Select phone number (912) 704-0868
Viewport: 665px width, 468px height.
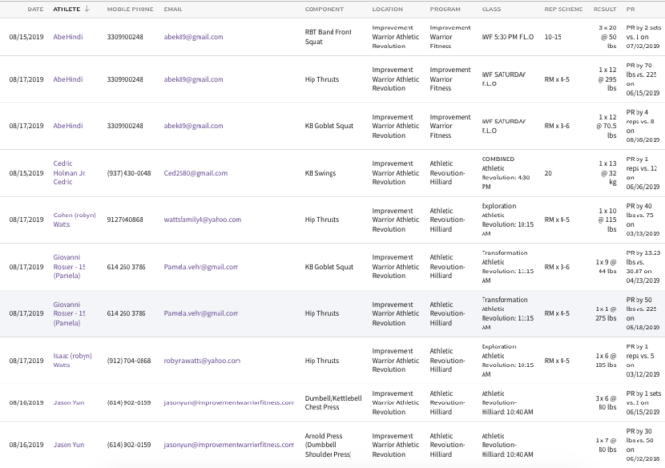(129, 361)
